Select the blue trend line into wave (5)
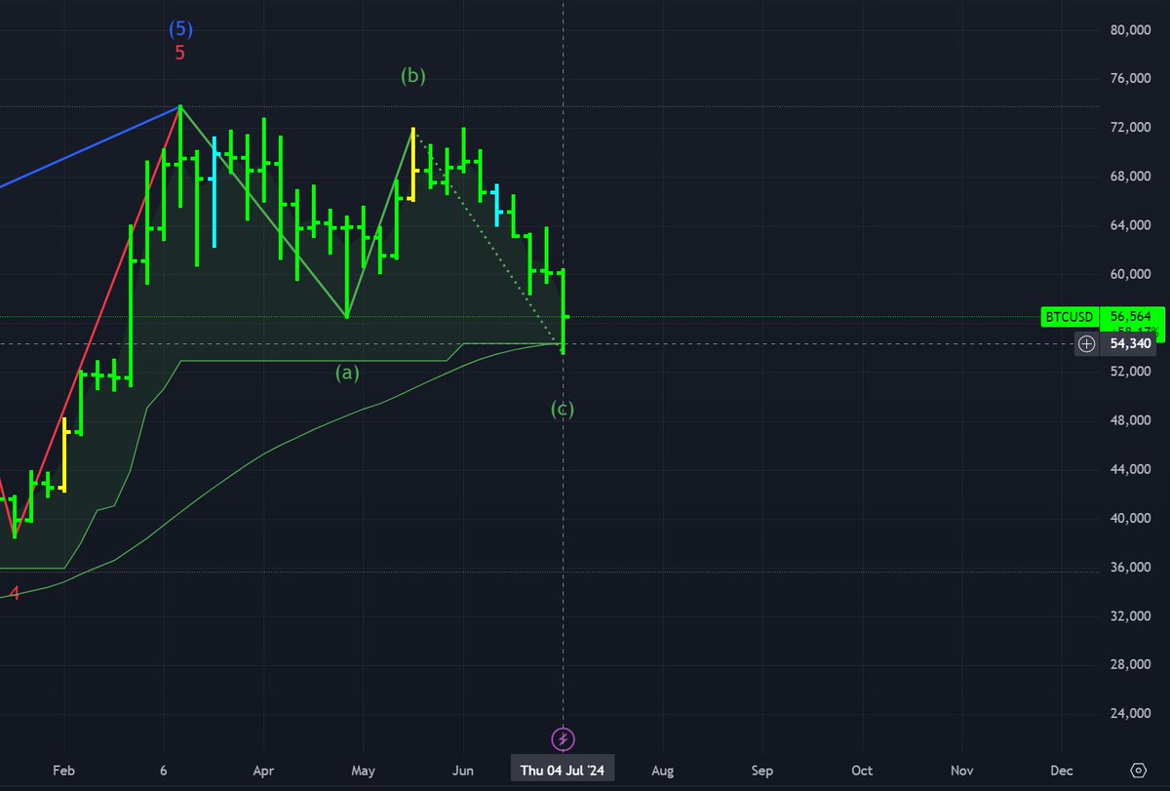 tap(90, 146)
